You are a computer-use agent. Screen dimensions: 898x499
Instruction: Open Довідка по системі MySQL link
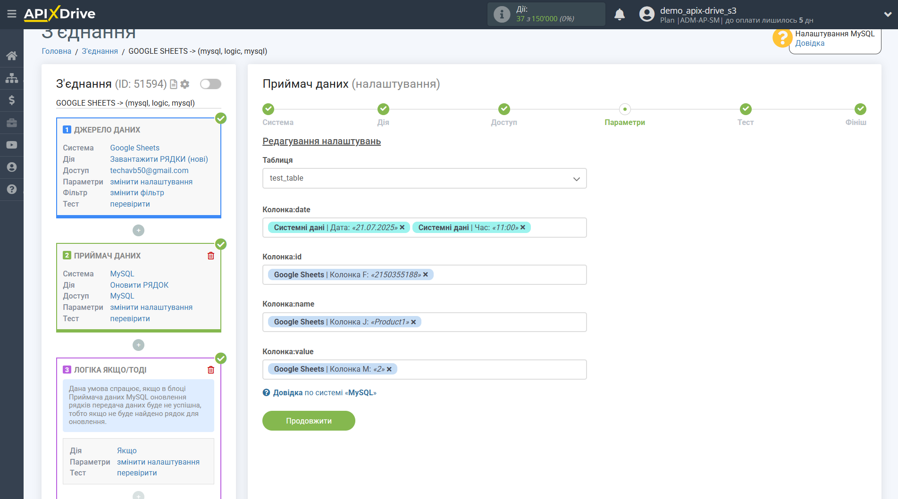coord(325,393)
